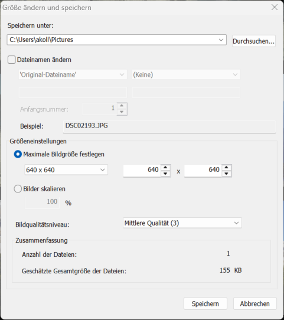The image size is (284, 320).
Task: Enable the Dateinamen ändern checkbox
Action: coord(12,60)
